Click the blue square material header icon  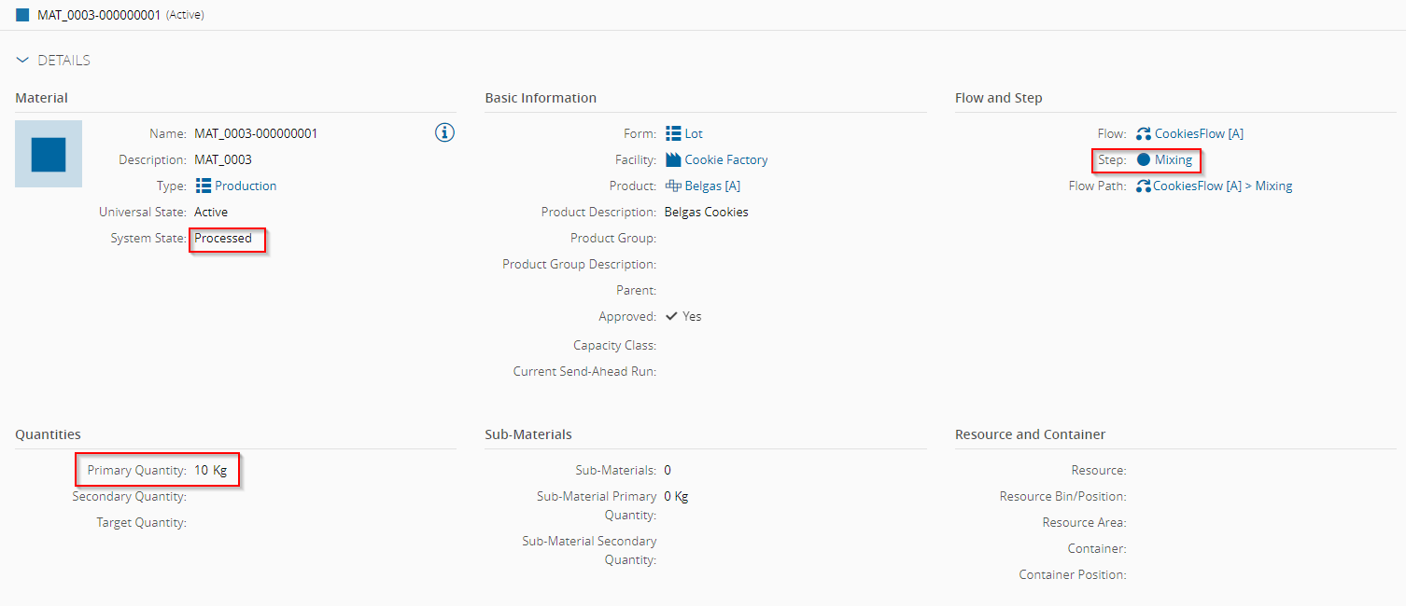[x=22, y=15]
